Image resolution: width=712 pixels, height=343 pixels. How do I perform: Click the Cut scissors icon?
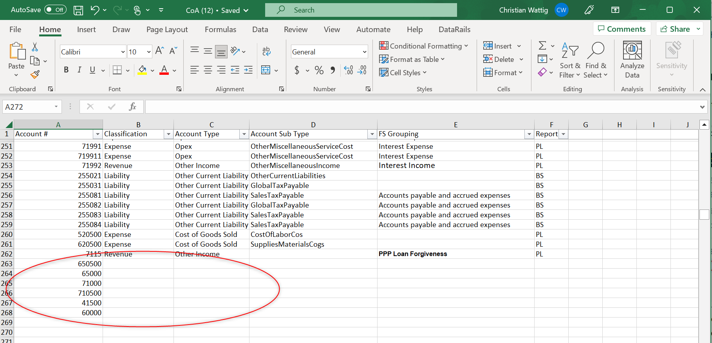point(35,47)
